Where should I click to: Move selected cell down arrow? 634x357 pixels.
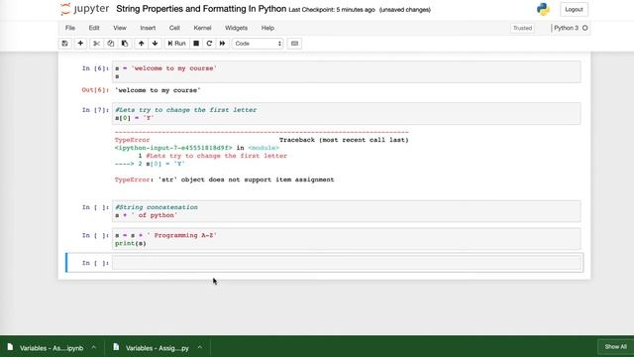155,44
